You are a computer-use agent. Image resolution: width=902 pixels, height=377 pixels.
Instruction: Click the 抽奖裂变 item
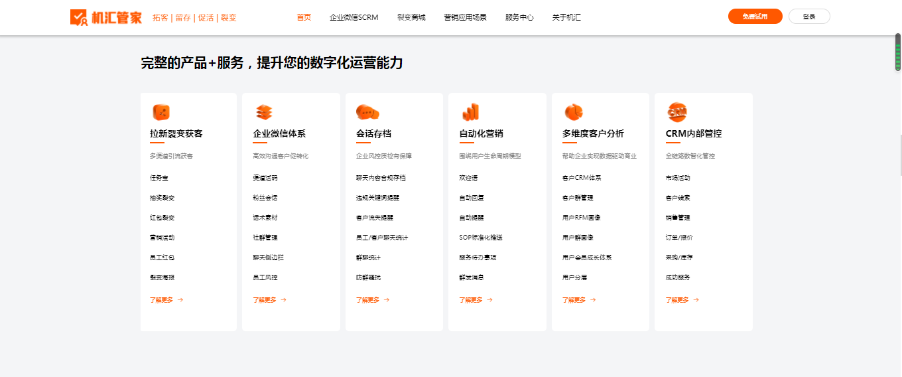pyautogui.click(x=162, y=198)
